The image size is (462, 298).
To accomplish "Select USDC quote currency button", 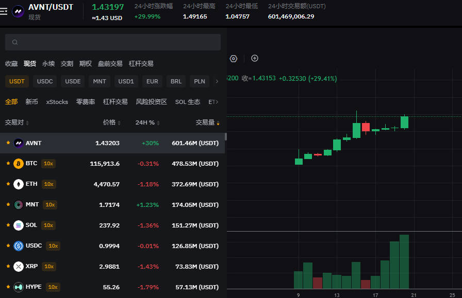I will coord(45,81).
